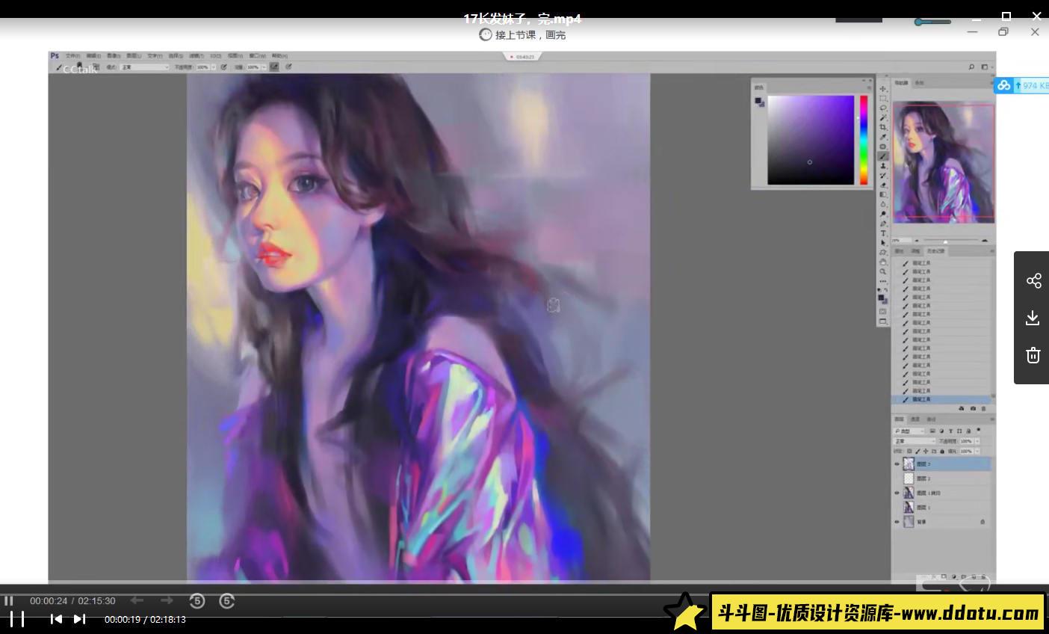Open the first Photoshop menu bar item

[72, 56]
